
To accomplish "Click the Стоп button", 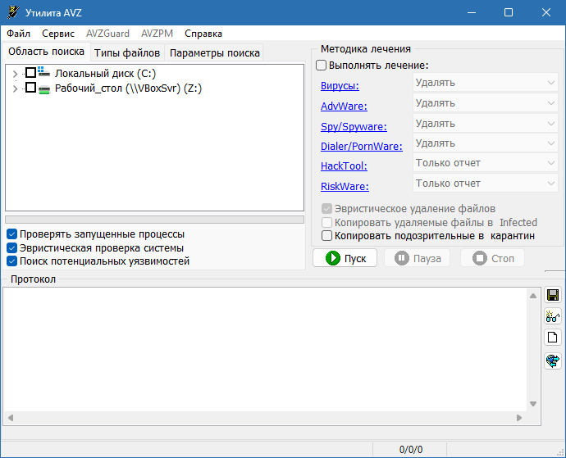I will [492, 258].
